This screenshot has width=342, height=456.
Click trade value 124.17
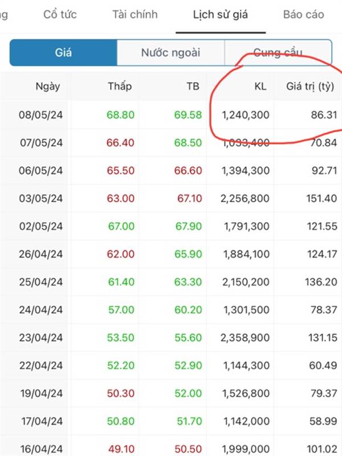point(322,254)
